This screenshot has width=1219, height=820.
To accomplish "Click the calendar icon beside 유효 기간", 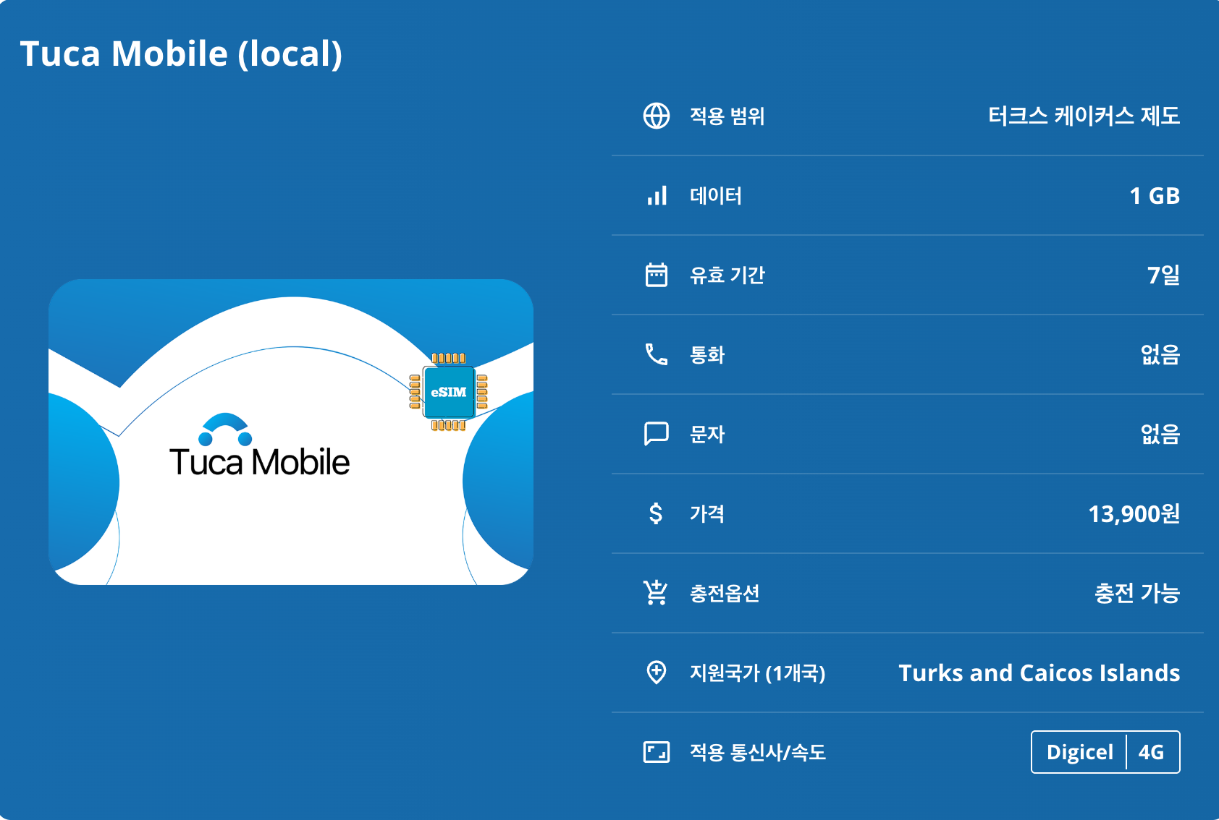I will [657, 275].
